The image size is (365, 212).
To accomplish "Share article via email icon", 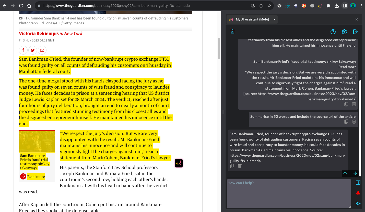I will (x=42, y=50).
